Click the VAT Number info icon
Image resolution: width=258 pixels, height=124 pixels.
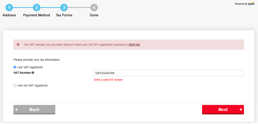[33, 73]
